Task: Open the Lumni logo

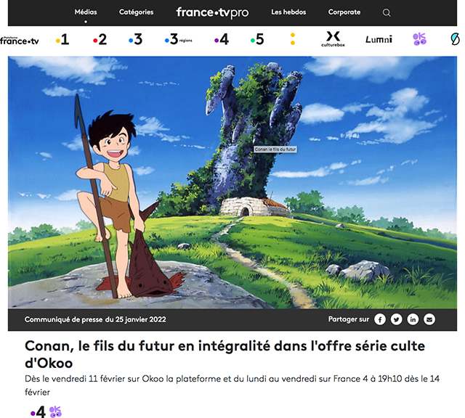Action: [x=379, y=39]
